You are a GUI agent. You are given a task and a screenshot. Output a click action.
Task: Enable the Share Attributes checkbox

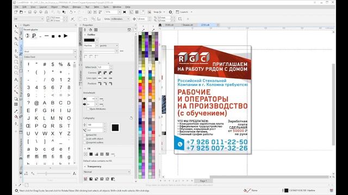[x=88, y=109]
